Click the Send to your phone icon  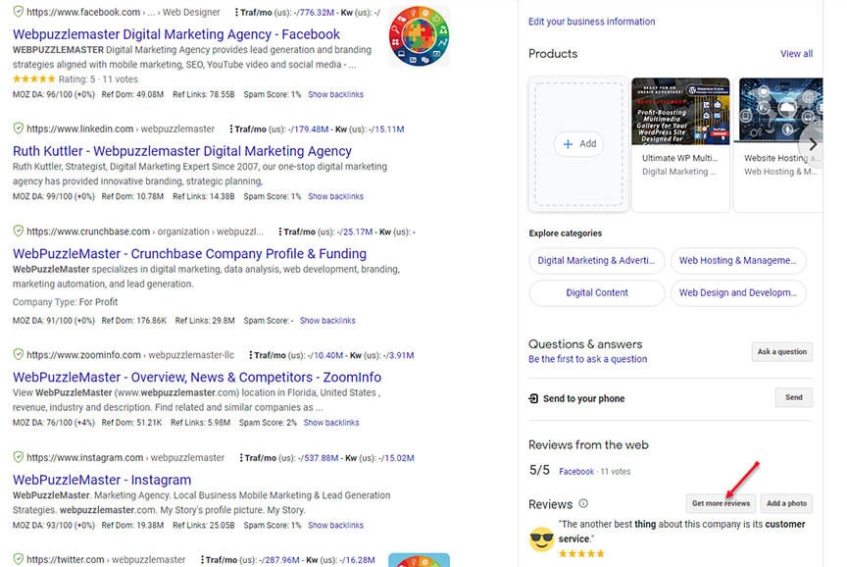tap(533, 398)
